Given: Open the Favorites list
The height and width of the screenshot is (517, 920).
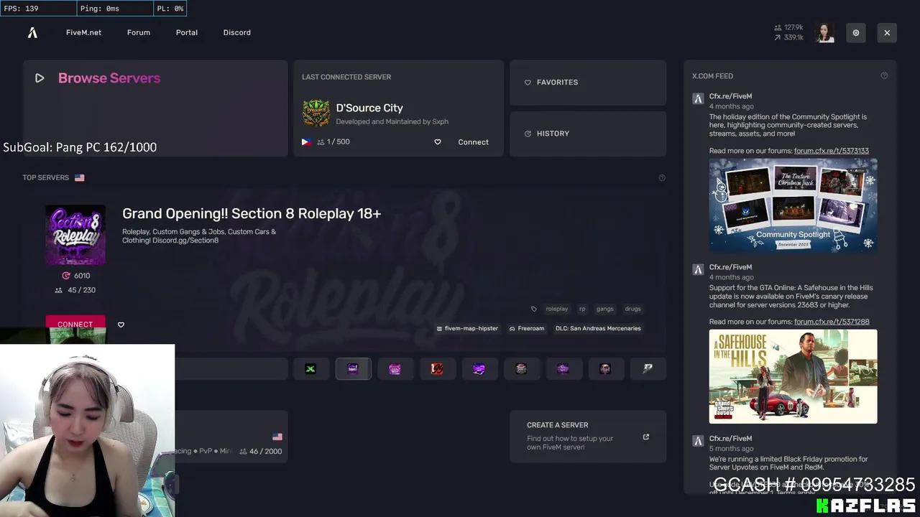Looking at the screenshot, I should (588, 83).
